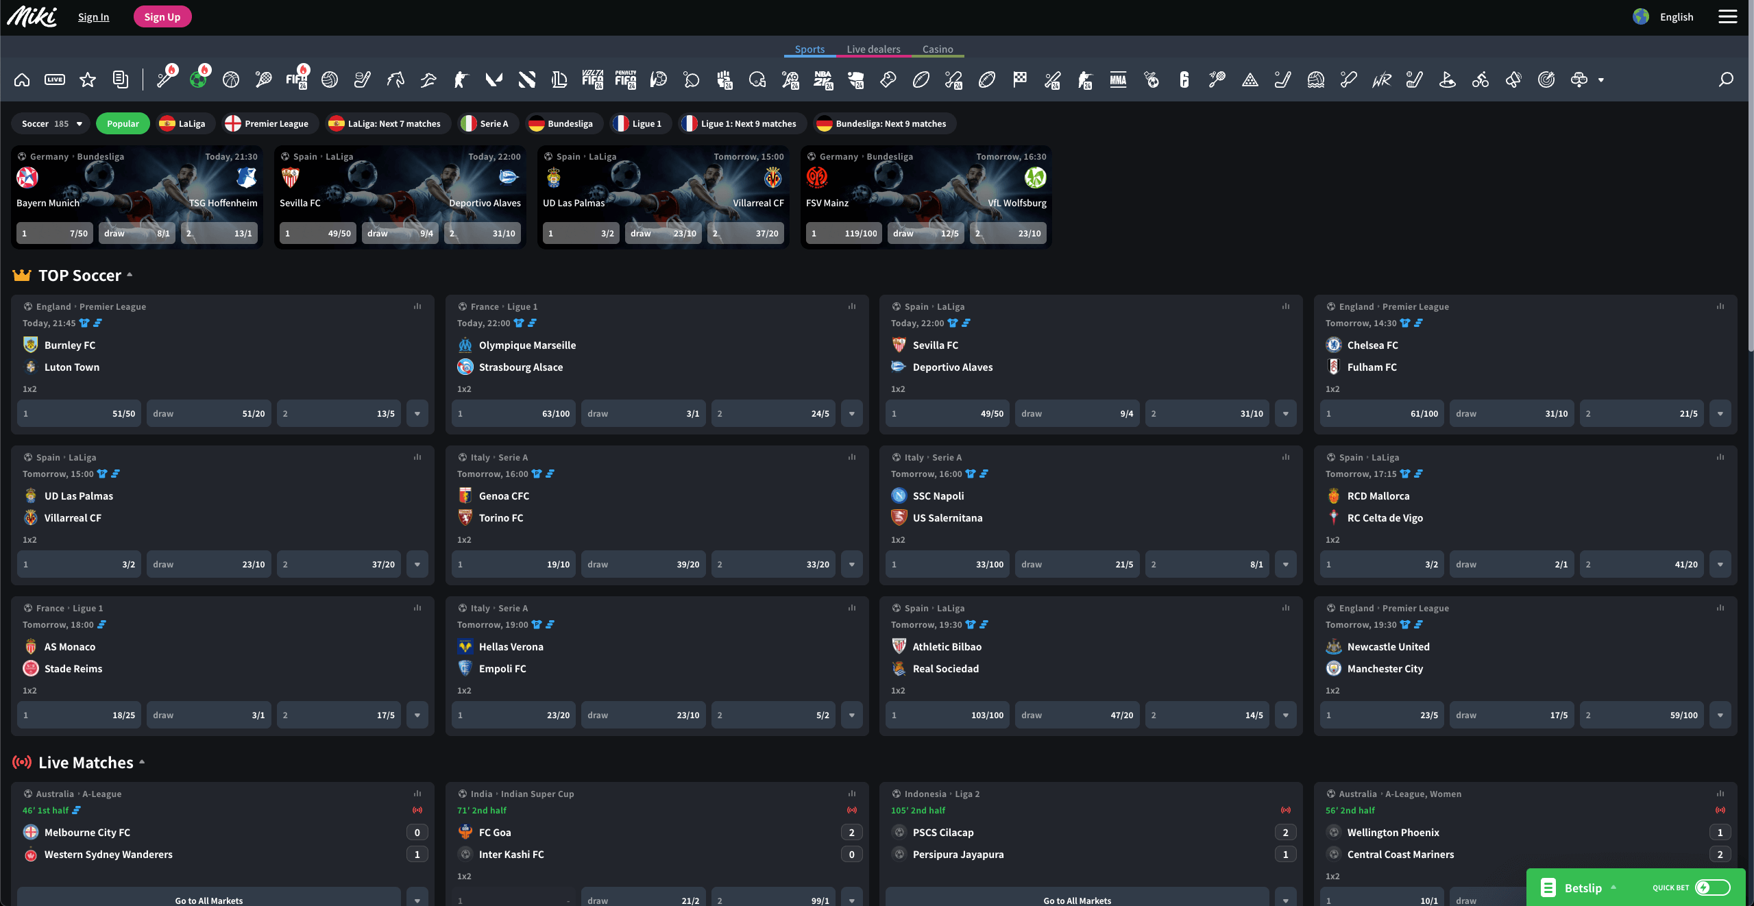Expand more markets for Olympique Marseille match
Screen dimensions: 1754x906
click(852, 414)
